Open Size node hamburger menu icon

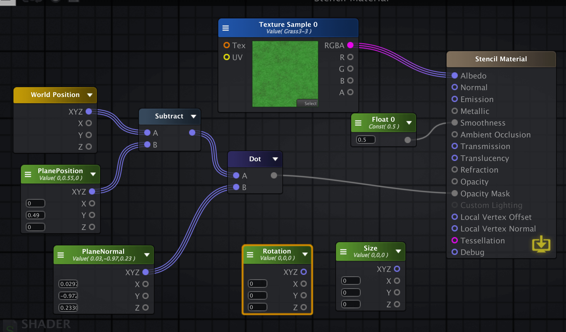(x=343, y=252)
